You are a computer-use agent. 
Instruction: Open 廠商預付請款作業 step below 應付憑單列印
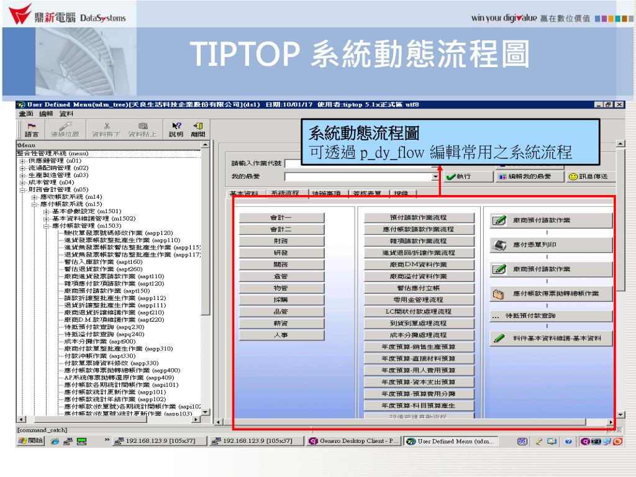(x=551, y=269)
